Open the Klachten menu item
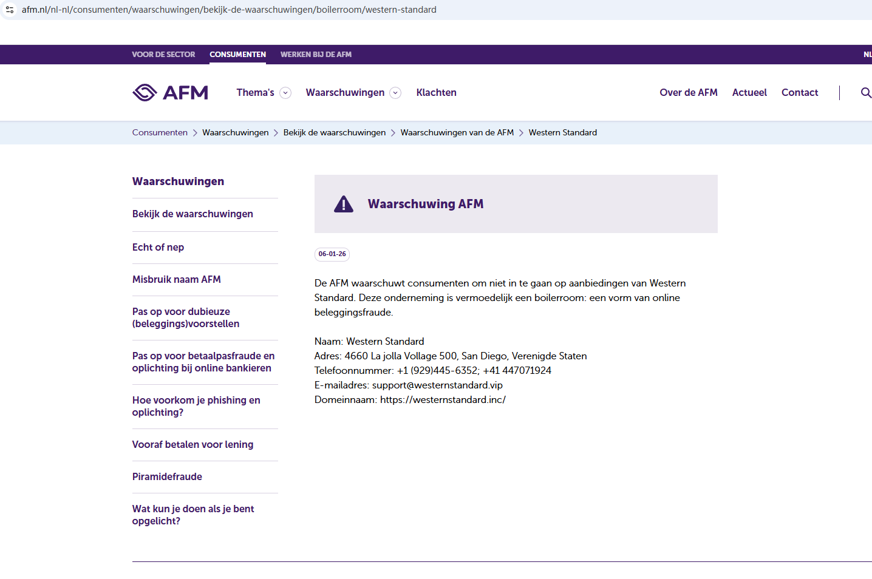This screenshot has width=872, height=579. [436, 92]
